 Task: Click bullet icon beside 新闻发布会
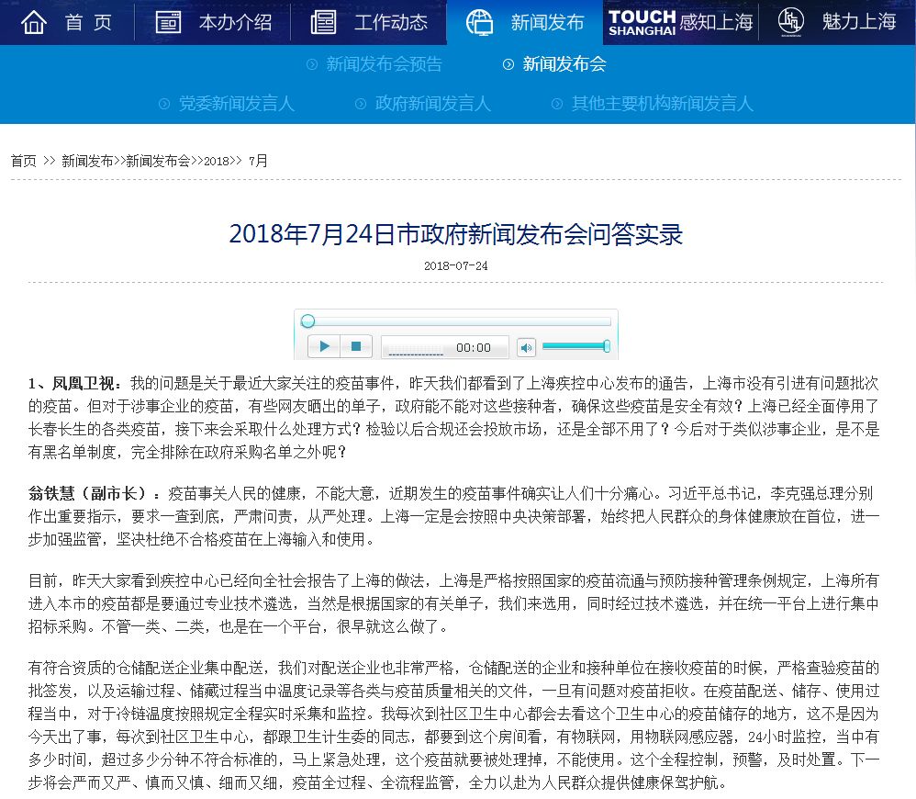[x=508, y=64]
